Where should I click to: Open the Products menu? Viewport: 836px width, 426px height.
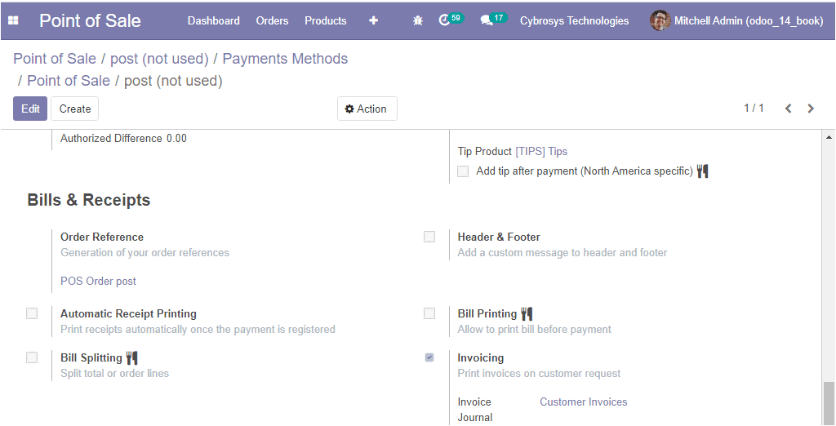click(325, 20)
